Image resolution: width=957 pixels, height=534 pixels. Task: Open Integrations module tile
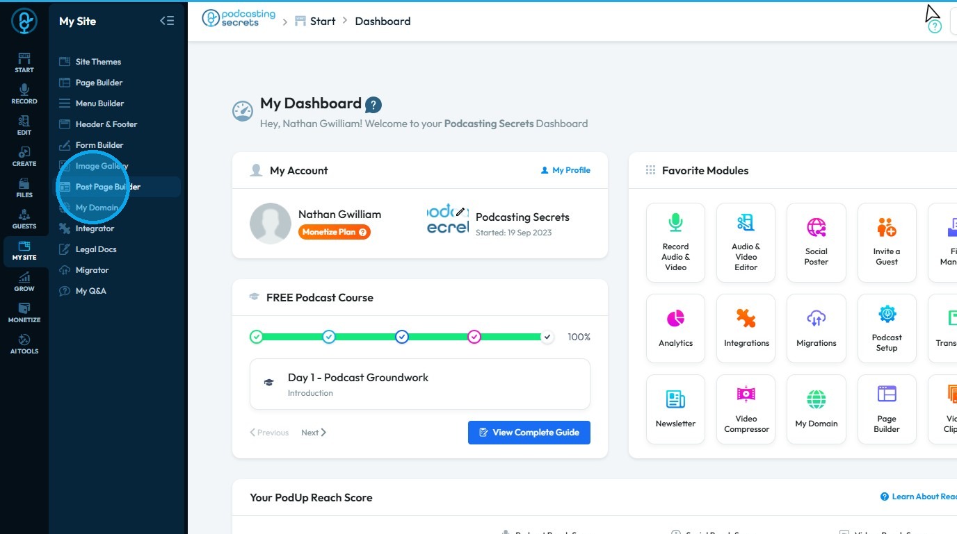point(746,328)
